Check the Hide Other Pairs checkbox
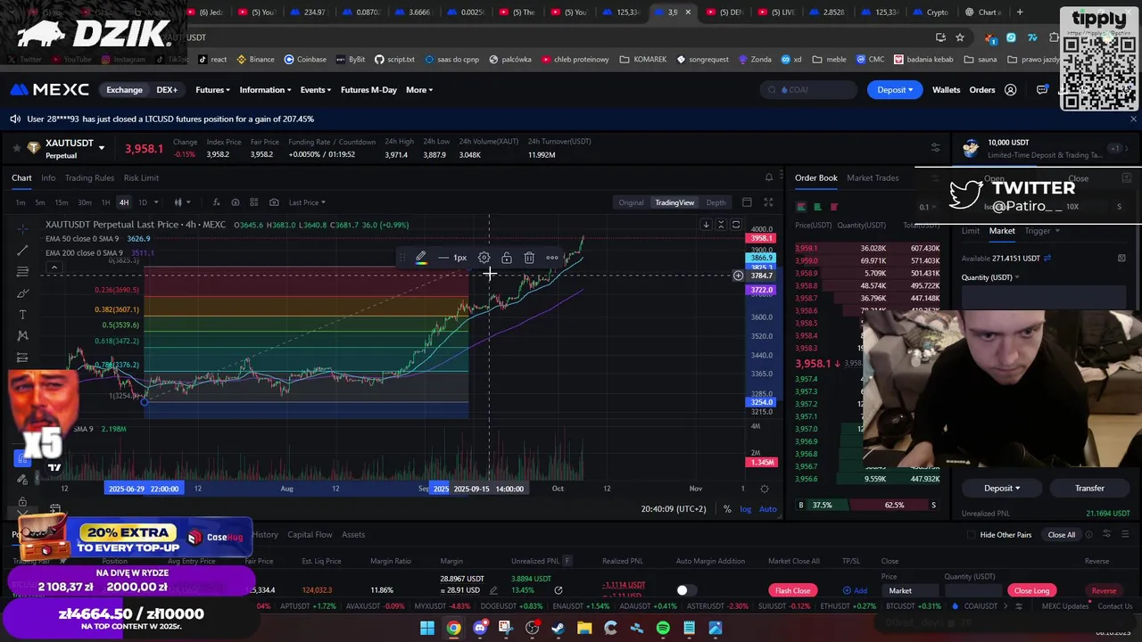This screenshot has height=642, width=1142. pos(971,535)
